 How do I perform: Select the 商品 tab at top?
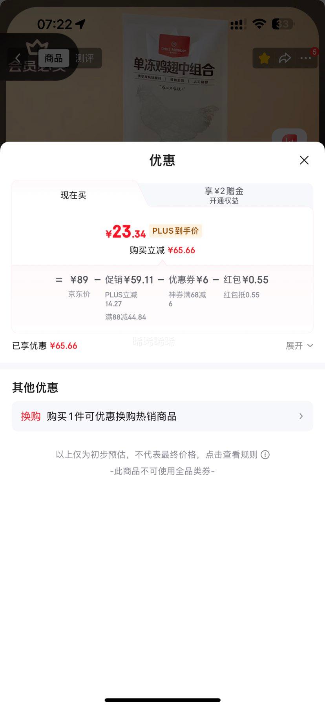[x=54, y=58]
